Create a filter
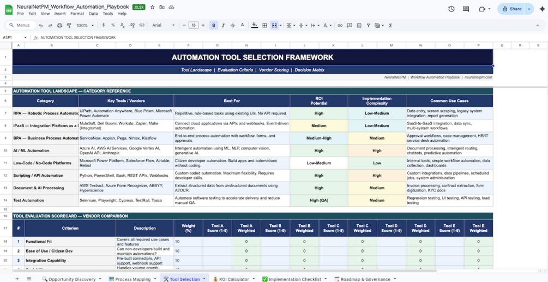This screenshot has height=282, width=548. click(369, 26)
